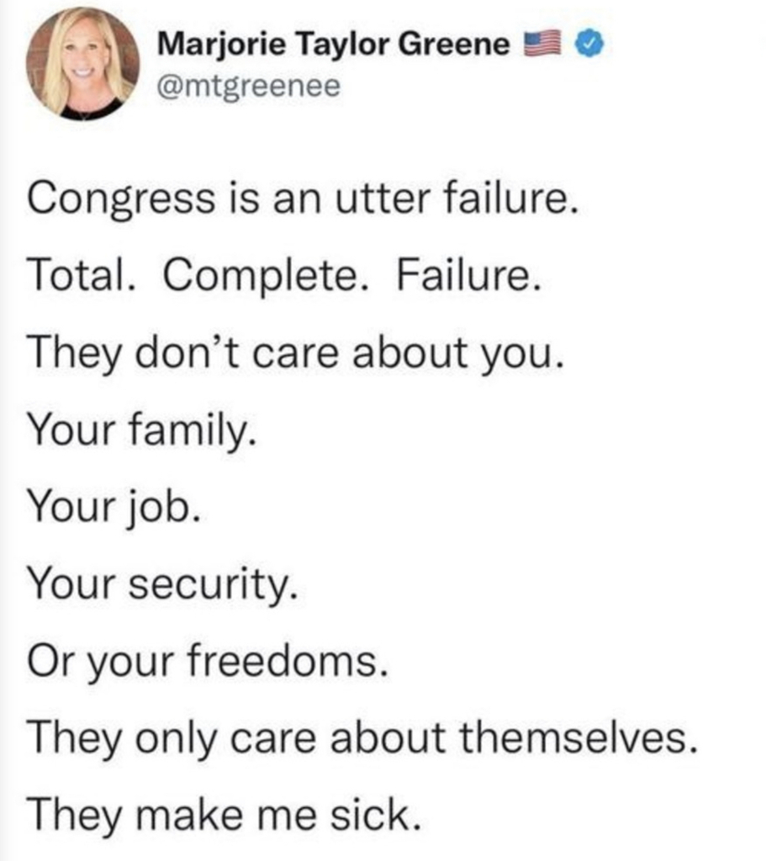Click the line "Or your freedoms."
This screenshot has height=861, width=766.
tap(208, 663)
